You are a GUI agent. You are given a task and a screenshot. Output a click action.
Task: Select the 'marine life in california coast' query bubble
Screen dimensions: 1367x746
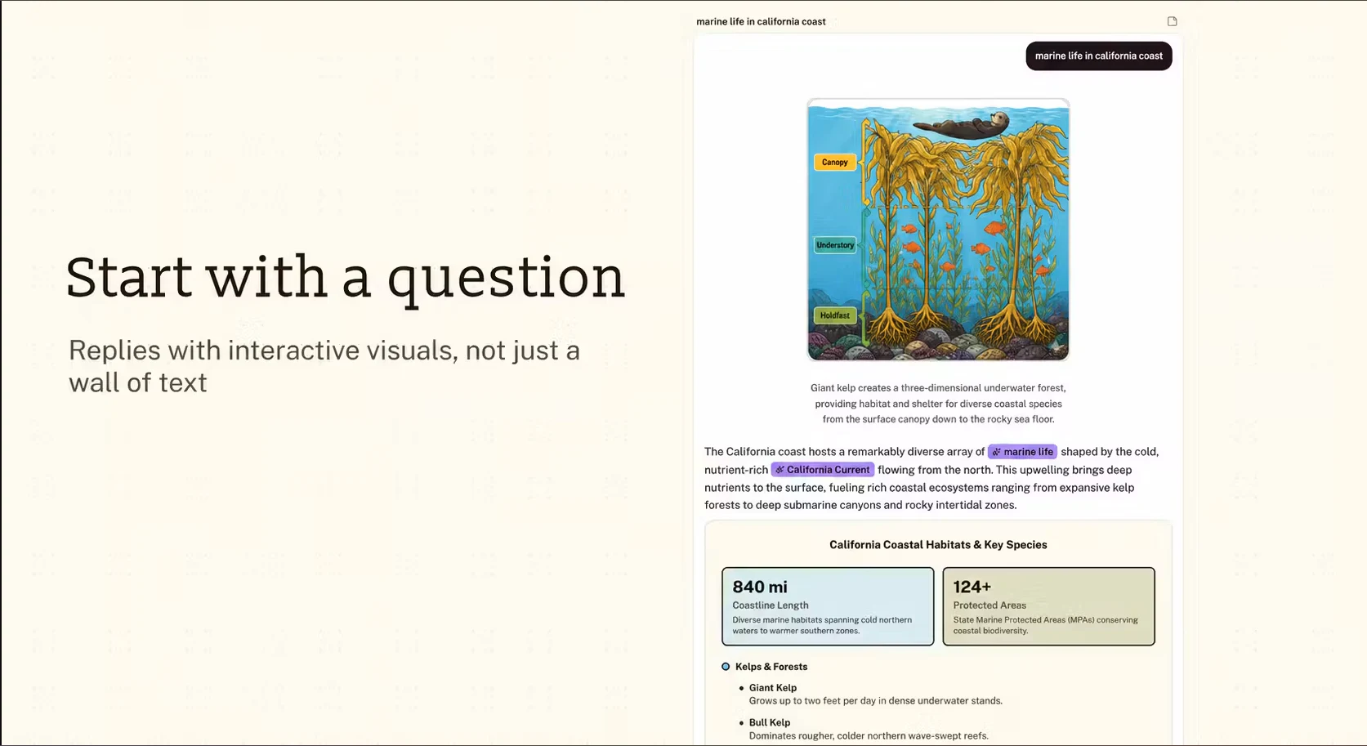tap(1098, 56)
